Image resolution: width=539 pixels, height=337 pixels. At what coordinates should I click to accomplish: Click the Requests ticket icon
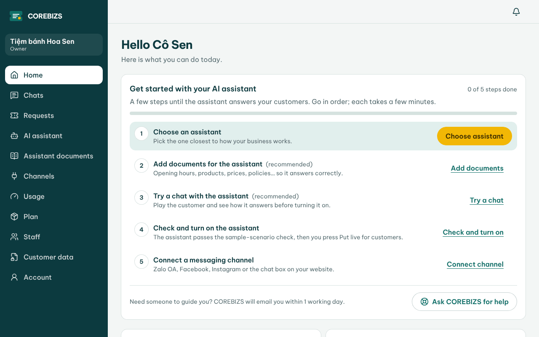pyautogui.click(x=14, y=115)
